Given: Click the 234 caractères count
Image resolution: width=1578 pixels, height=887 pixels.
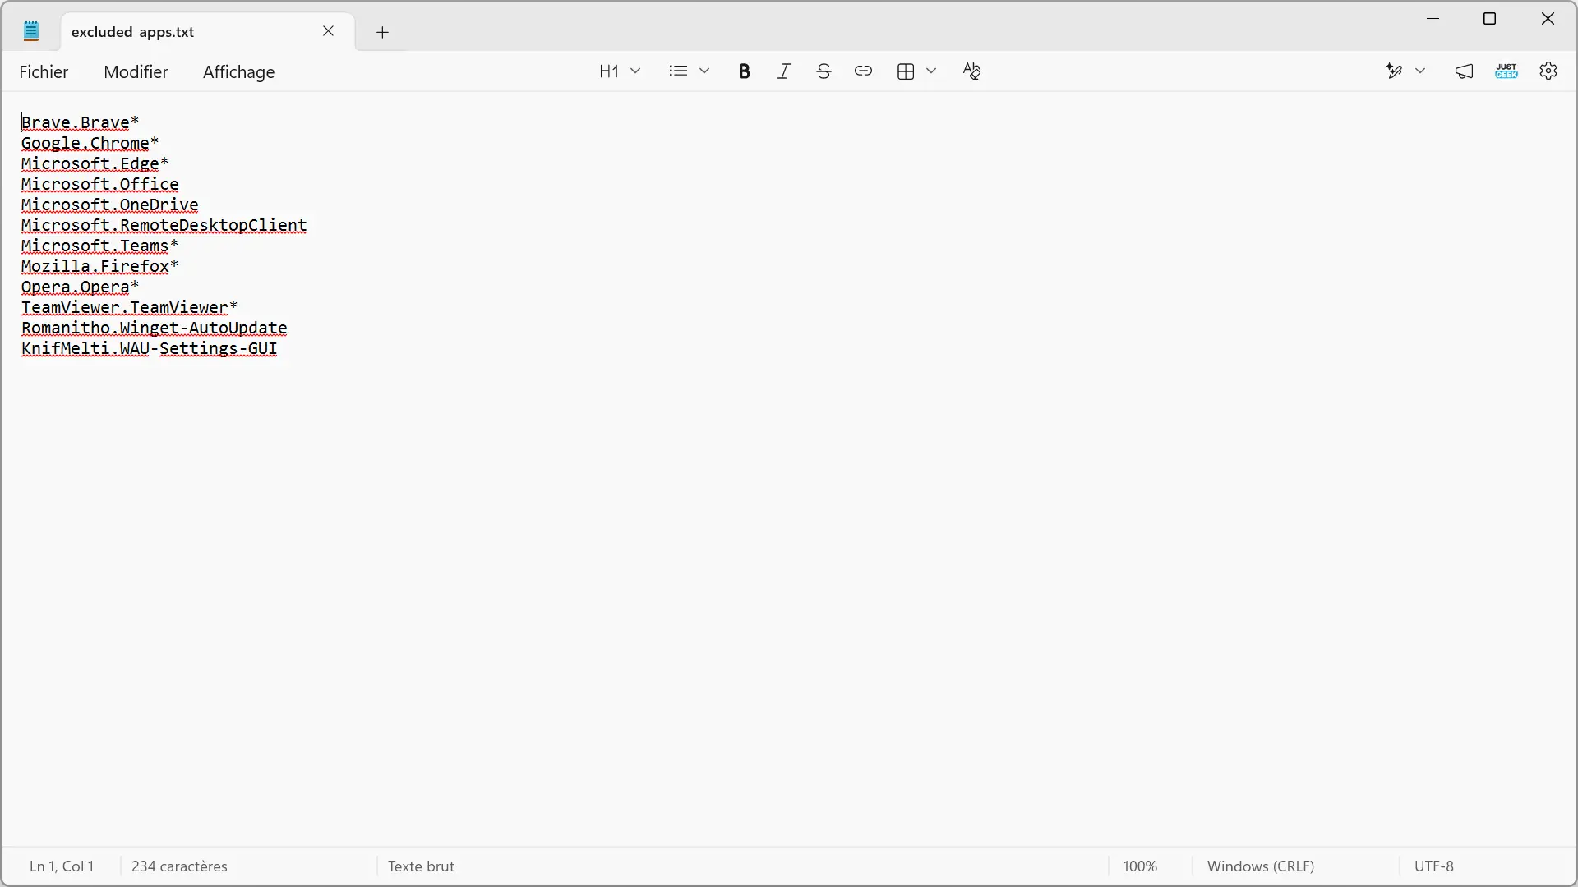Looking at the screenshot, I should pos(179,866).
